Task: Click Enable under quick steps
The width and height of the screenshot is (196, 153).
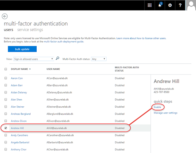Action: coord(157,107)
